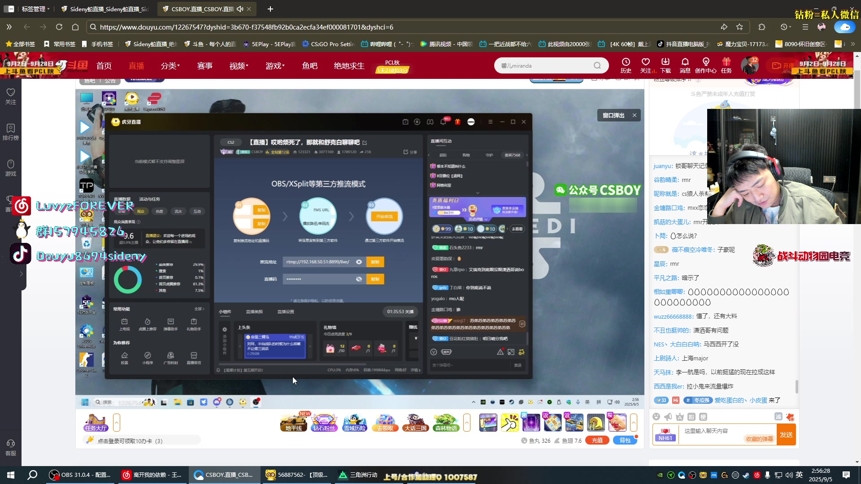Expand the 分类 dropdown in nav
Image resolution: width=861 pixels, height=484 pixels.
(170, 66)
